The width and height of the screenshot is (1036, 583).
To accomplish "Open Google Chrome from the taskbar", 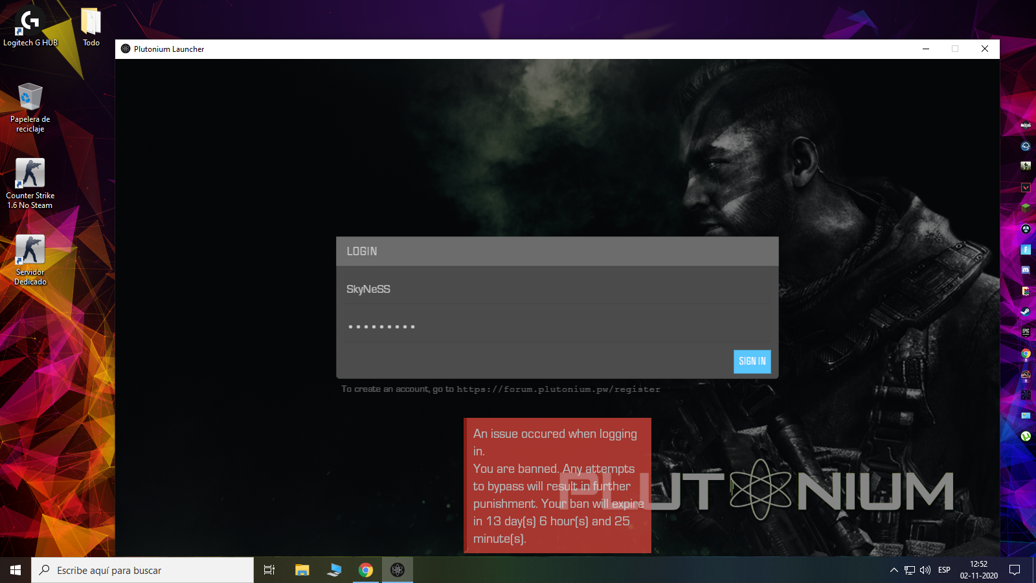I will (x=366, y=570).
